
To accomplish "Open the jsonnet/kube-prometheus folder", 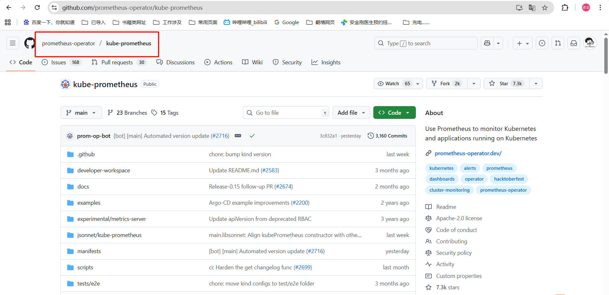I will (x=109, y=235).
